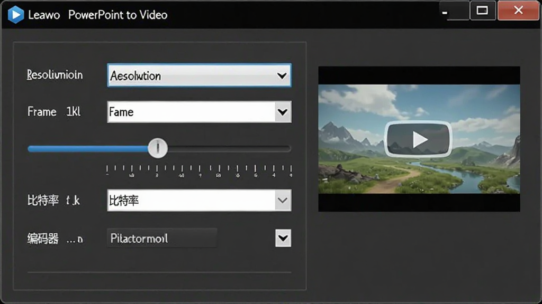542x304 pixels.
Task: Minimize the Leawo window
Action: [x=454, y=11]
